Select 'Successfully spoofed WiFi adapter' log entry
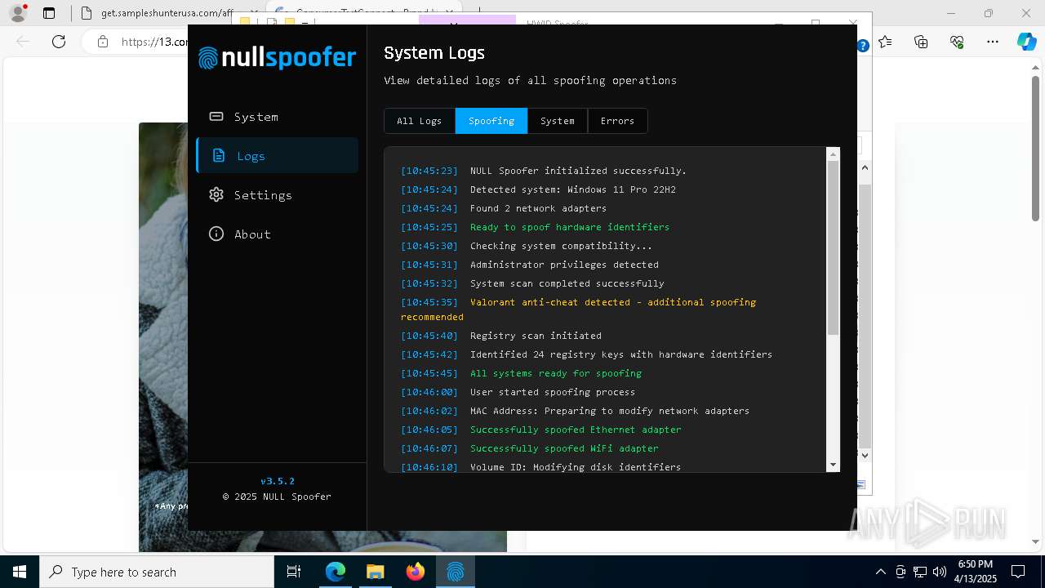 [x=564, y=448]
